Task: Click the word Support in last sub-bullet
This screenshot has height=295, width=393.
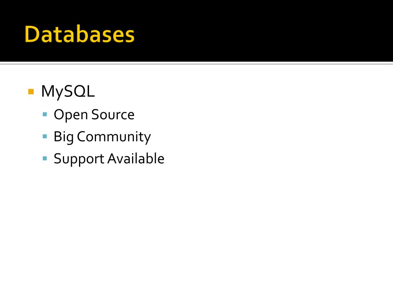Action: point(79,159)
